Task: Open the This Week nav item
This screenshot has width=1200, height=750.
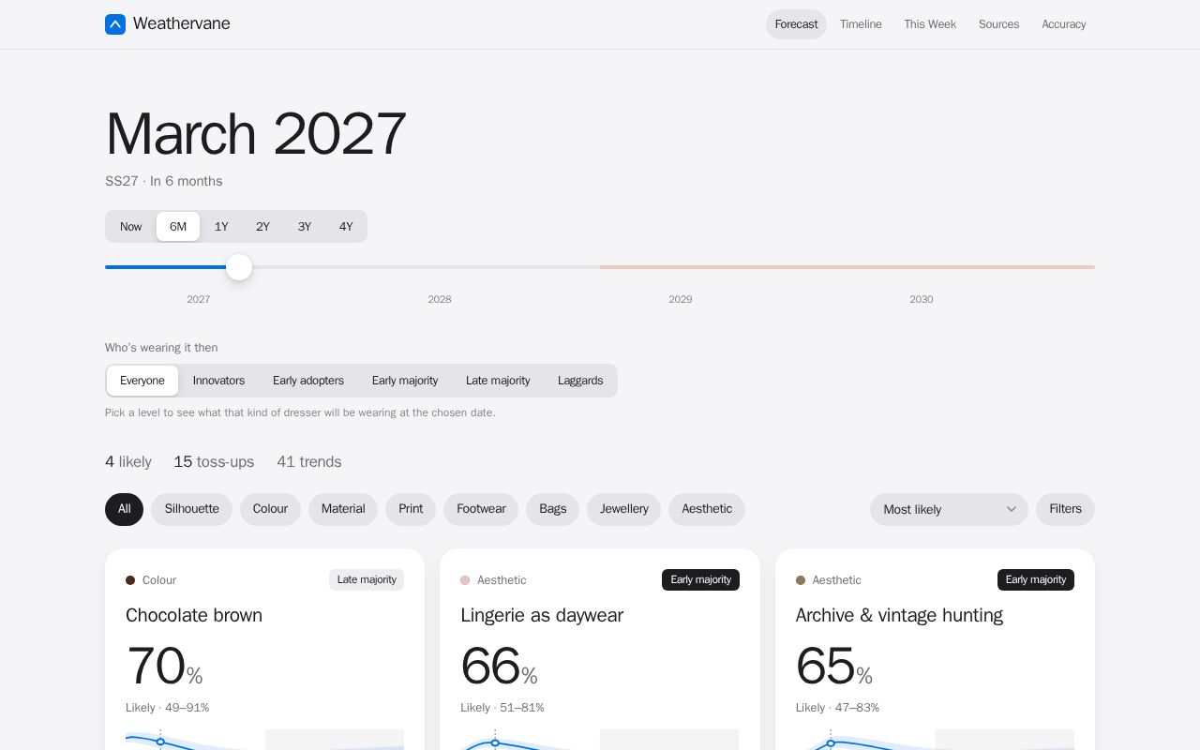Action: 930,24
